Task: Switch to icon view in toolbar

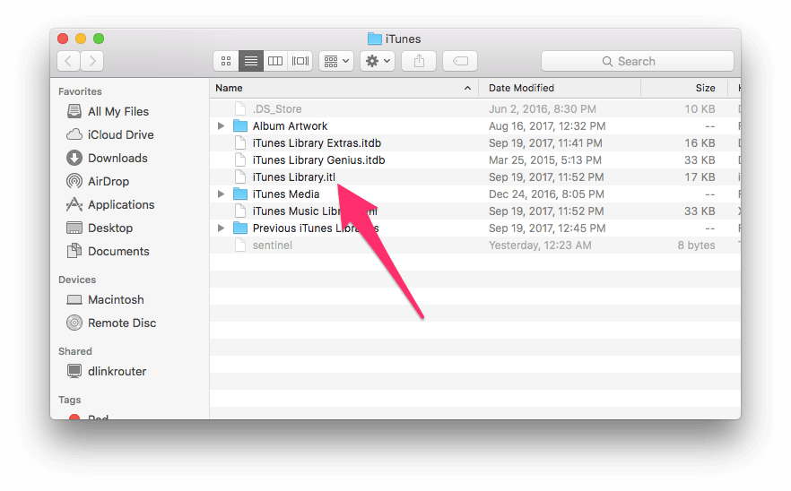Action: click(x=226, y=61)
